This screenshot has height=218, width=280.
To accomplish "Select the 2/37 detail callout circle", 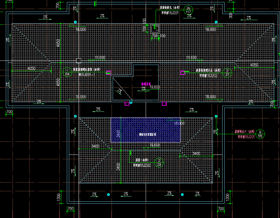I will (x=227, y=72).
